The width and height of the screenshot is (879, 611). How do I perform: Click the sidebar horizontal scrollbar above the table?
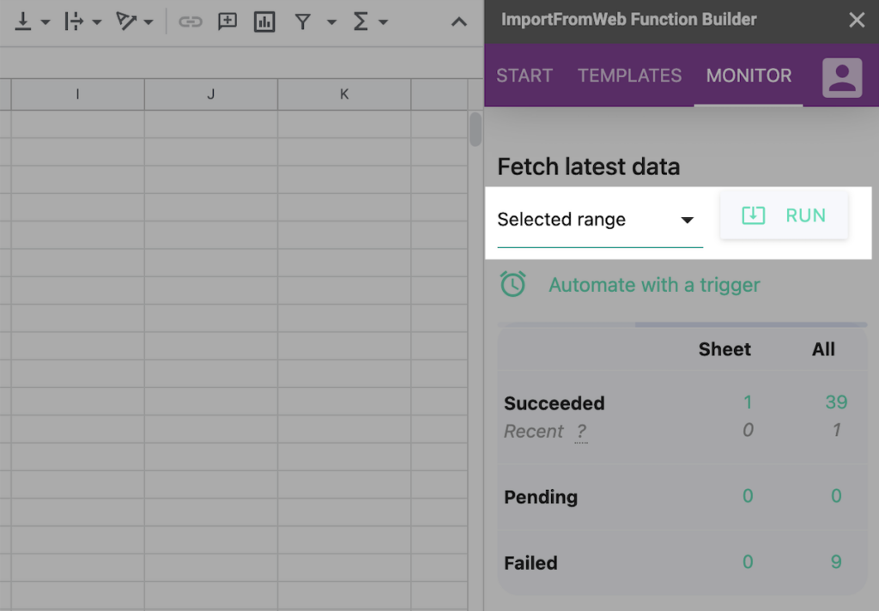[x=750, y=324]
